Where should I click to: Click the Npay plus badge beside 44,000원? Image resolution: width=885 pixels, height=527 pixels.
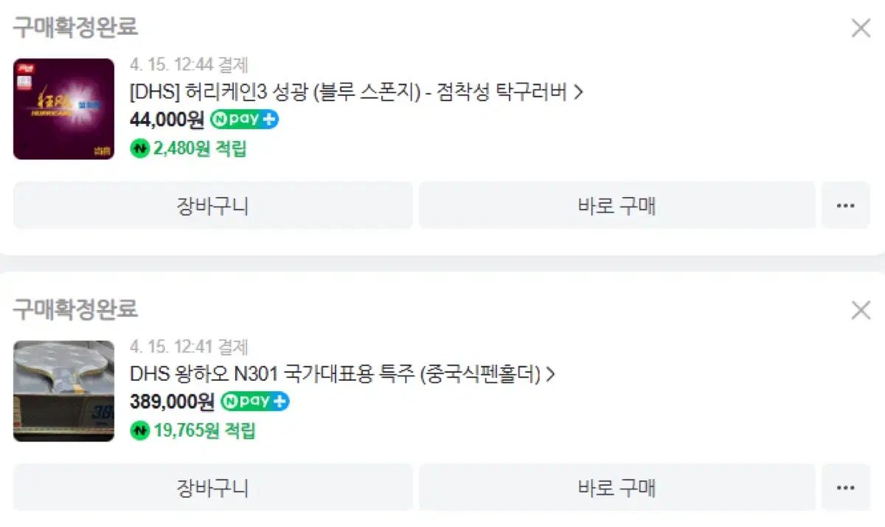[244, 119]
